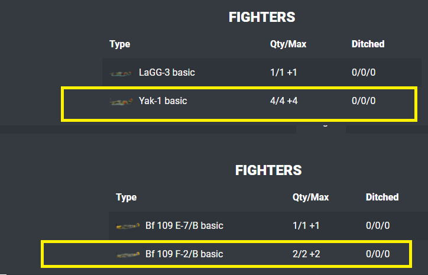Open the Bf 109 E-7/B basic entry

pyautogui.click(x=184, y=226)
